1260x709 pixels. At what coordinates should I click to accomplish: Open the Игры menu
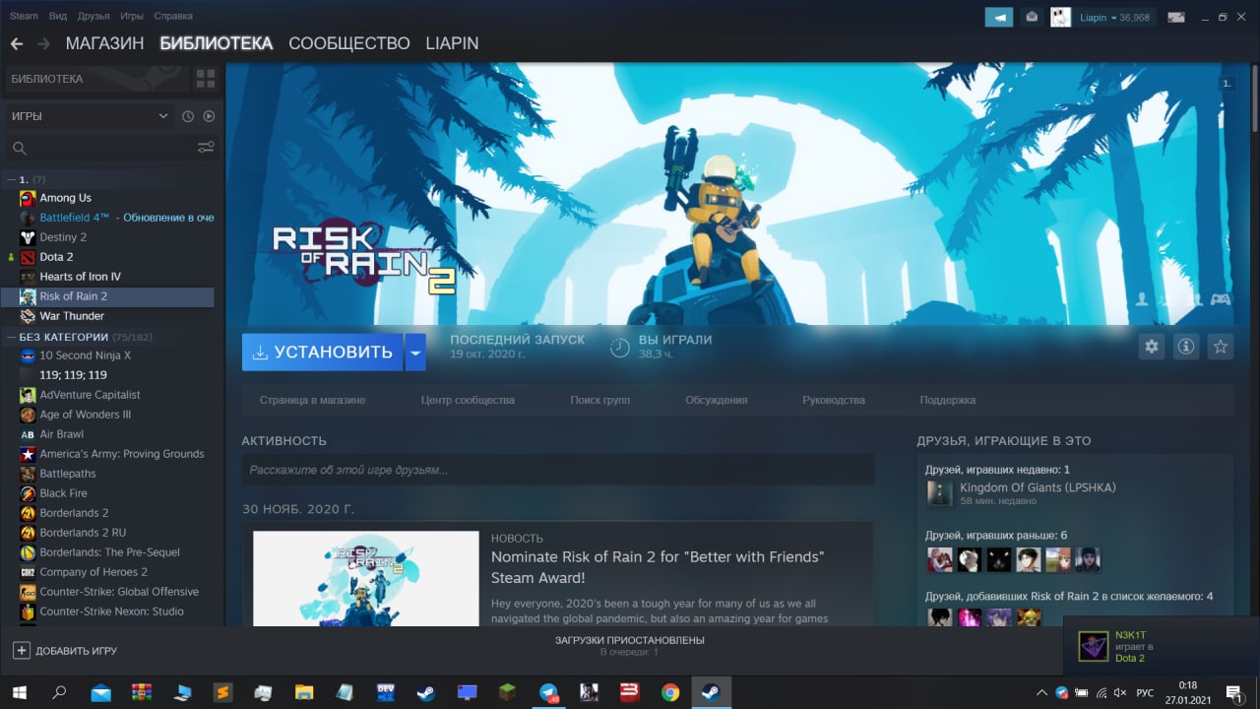pos(132,16)
